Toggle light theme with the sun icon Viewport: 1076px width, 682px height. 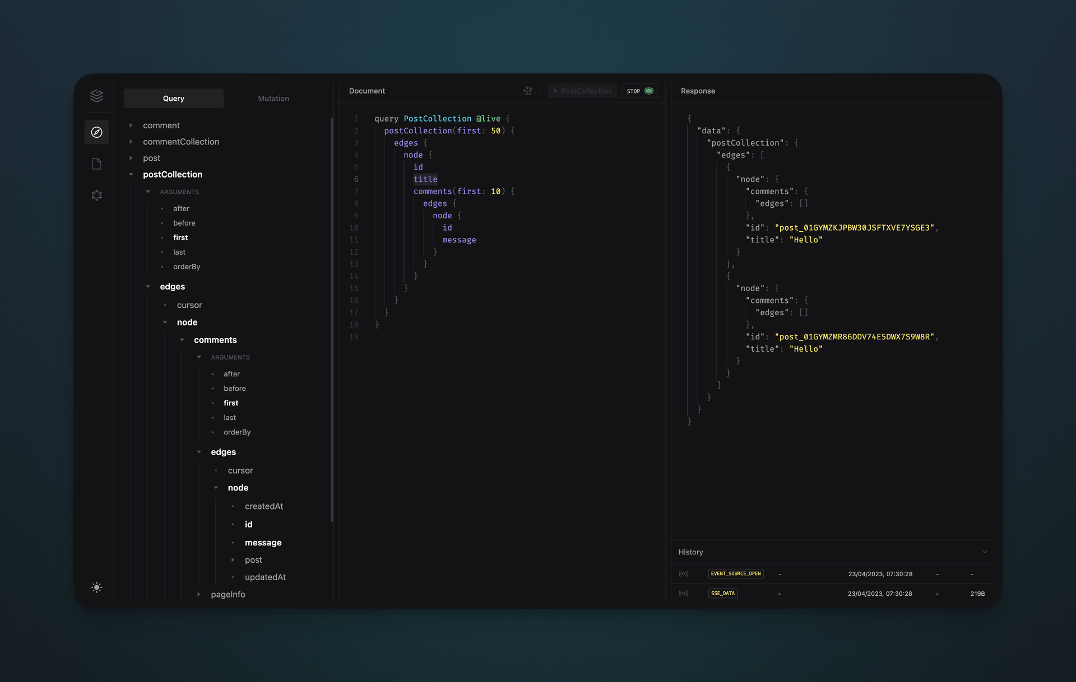click(x=96, y=587)
